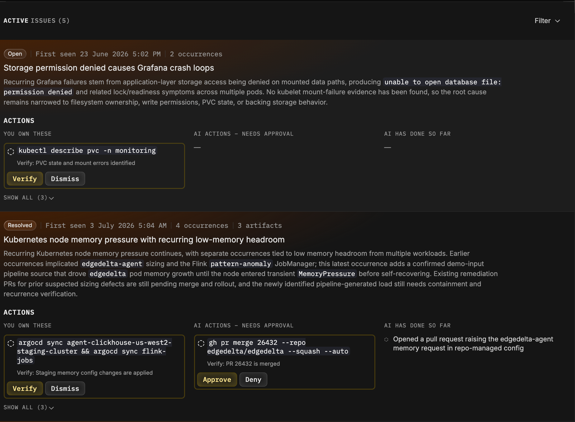Screen dimensions: 575x422
Task: Click the Resolved status badge
Action: [x=20, y=225]
